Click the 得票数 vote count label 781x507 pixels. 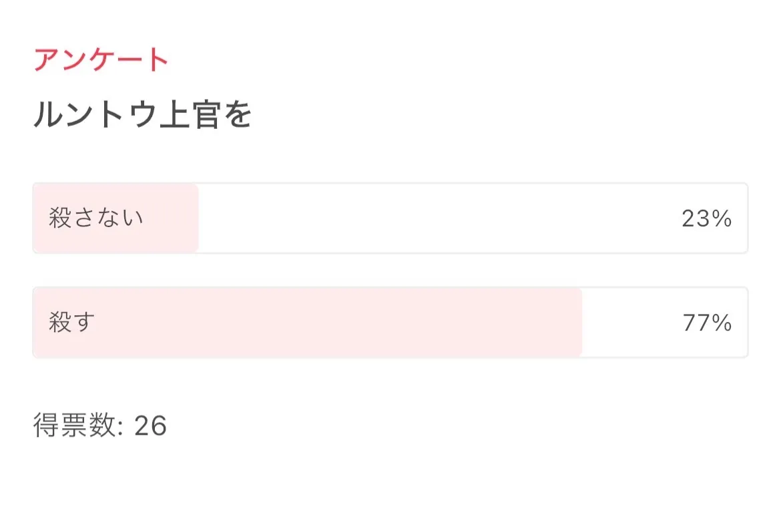tap(75, 426)
